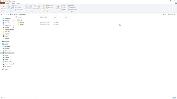Open the Youtube folder in sidebar

click(7, 38)
